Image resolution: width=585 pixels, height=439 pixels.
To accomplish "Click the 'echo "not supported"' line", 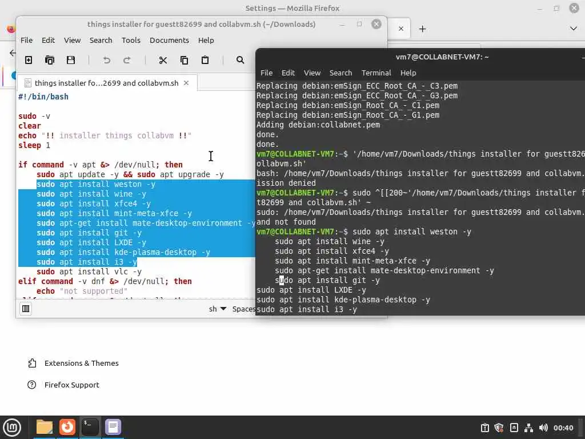I will point(82,291).
